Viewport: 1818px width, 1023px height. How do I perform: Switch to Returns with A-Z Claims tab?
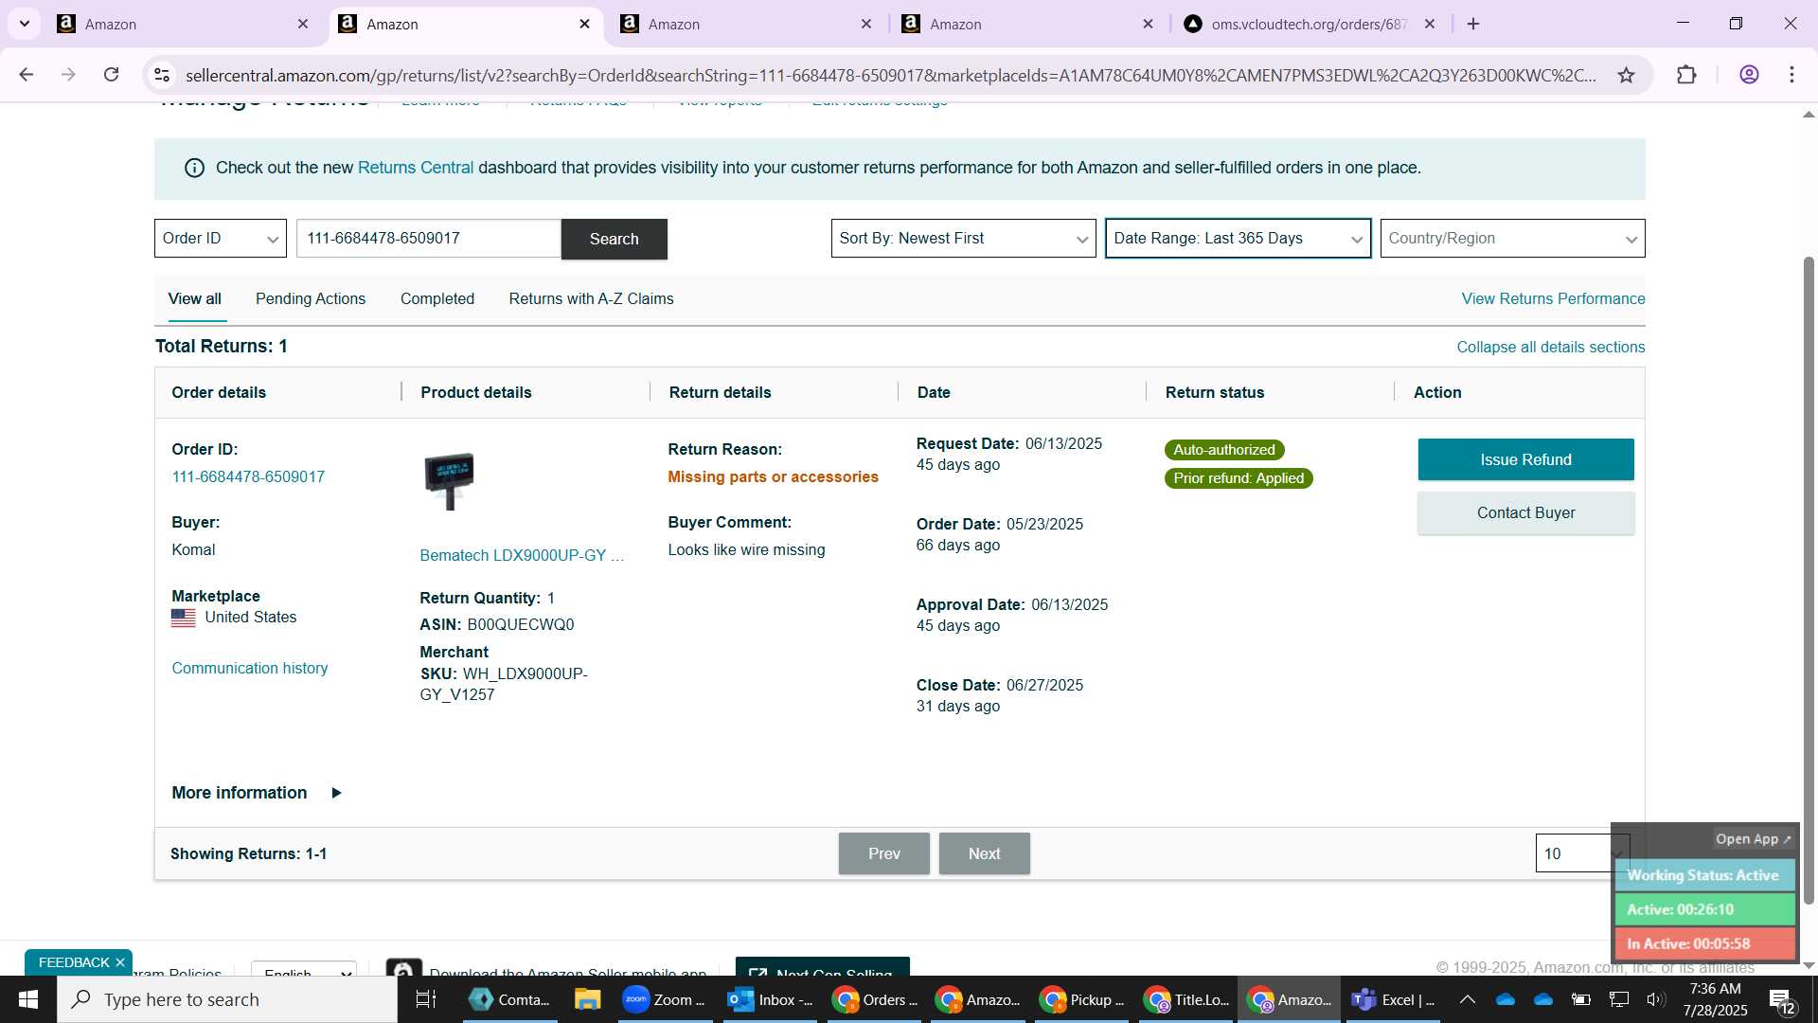point(591,298)
